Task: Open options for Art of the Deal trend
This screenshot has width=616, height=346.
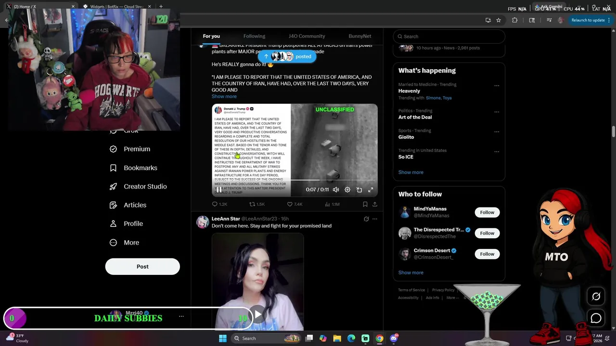Action: 497,112
